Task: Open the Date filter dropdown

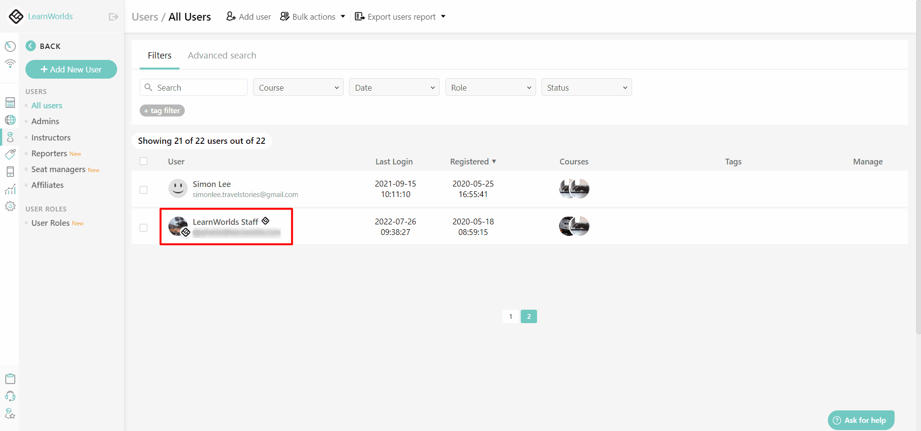Action: click(x=394, y=87)
